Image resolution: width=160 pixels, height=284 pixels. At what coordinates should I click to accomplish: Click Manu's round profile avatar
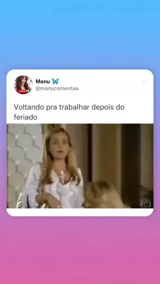click(23, 85)
